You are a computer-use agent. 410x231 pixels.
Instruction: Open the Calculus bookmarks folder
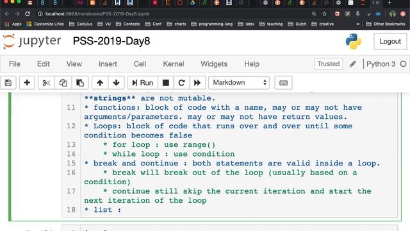click(x=81, y=24)
